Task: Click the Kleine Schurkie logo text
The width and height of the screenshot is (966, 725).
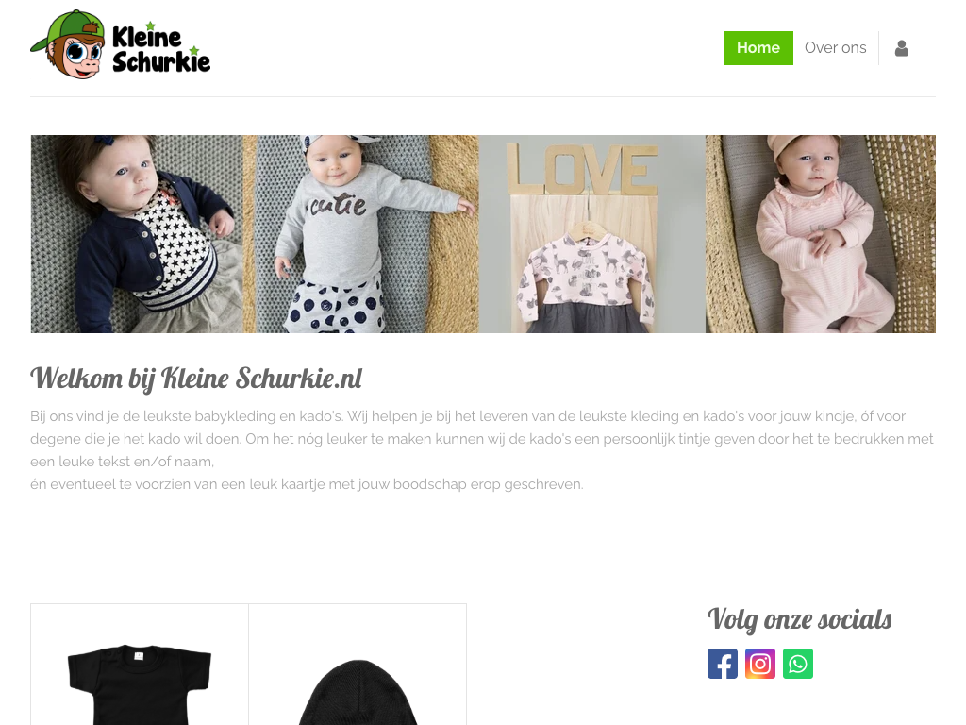Action: point(160,49)
